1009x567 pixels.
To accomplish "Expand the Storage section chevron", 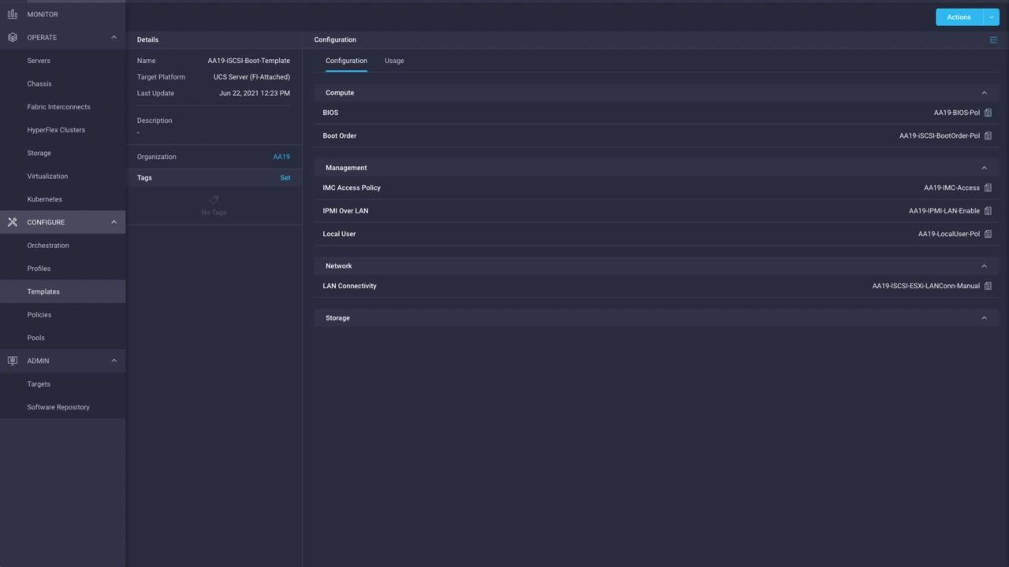I will pyautogui.click(x=984, y=318).
